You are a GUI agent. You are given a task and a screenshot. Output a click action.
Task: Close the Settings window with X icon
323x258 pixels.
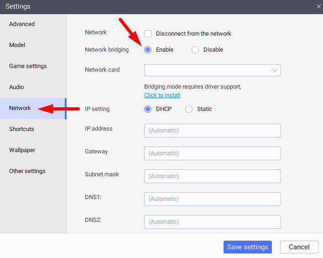coord(318,6)
